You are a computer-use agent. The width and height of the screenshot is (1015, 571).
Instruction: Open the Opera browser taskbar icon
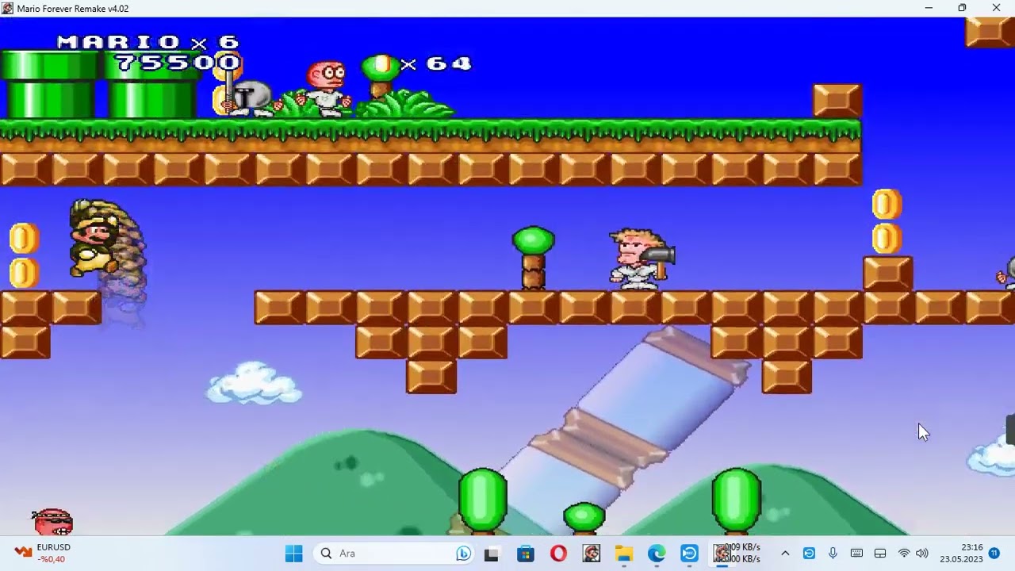pos(558,554)
